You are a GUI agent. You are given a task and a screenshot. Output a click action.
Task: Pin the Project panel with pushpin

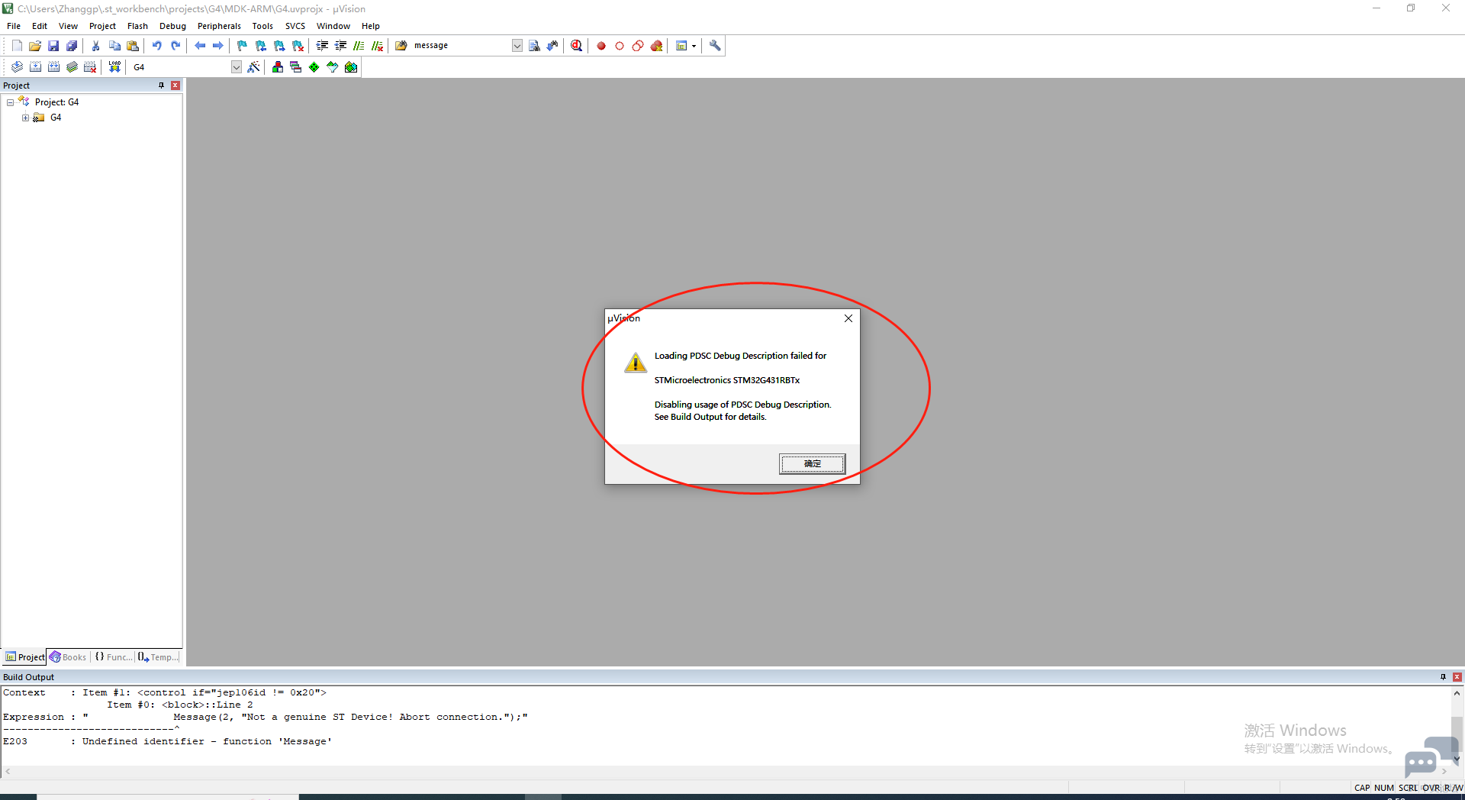[161, 85]
